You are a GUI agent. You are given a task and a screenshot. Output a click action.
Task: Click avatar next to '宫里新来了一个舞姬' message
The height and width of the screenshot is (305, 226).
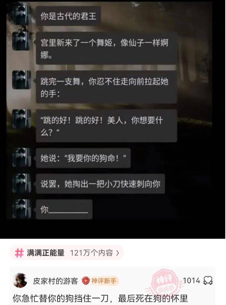[22, 41]
